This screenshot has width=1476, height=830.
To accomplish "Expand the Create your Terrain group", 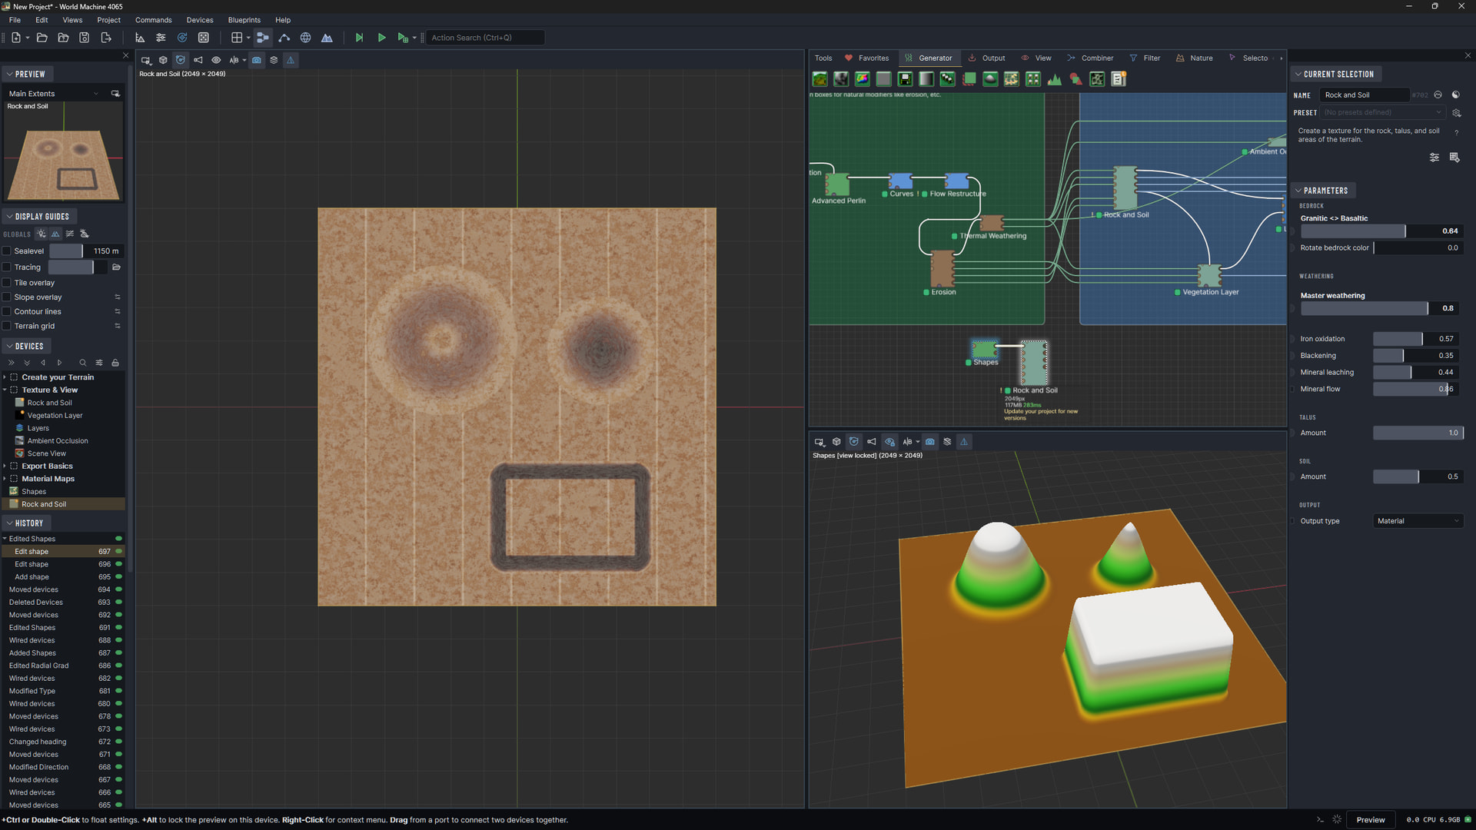I will click(x=5, y=377).
